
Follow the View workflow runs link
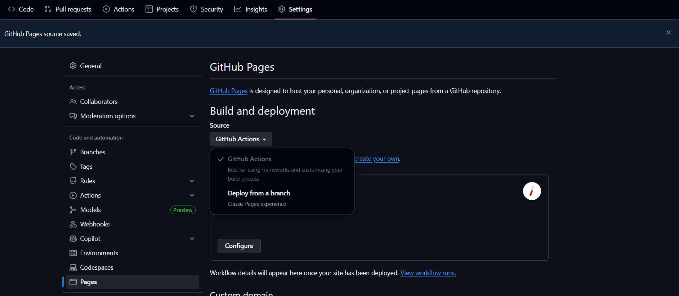[428, 273]
